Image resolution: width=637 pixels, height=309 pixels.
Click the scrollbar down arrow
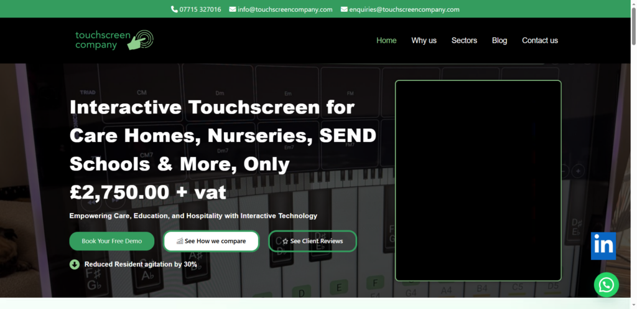[x=633, y=305]
